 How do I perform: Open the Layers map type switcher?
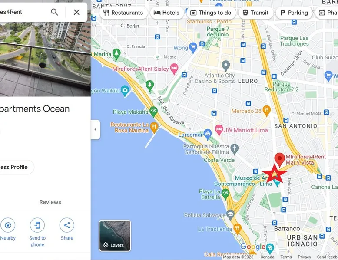[x=115, y=236]
